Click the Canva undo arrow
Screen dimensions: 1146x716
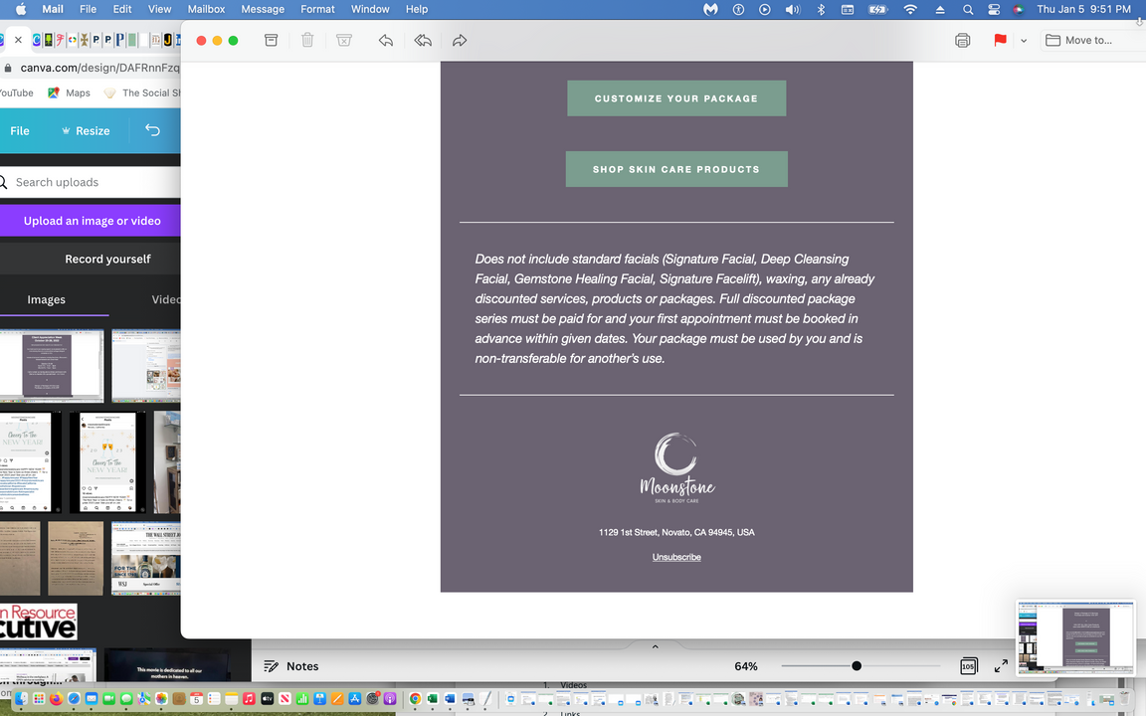[152, 130]
